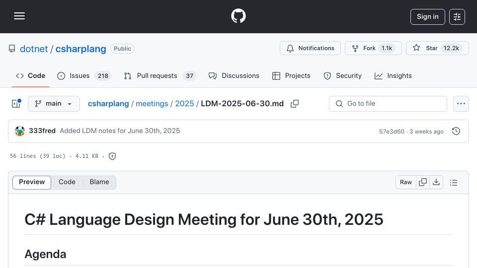Screen dimensions: 477x268
Task: Click the Issues count badge 218
Action: click(x=103, y=76)
